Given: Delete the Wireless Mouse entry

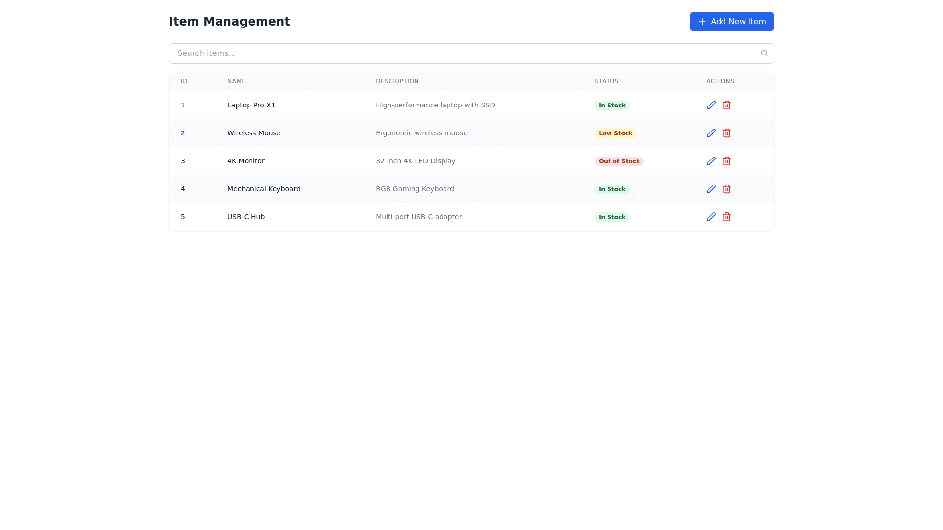Looking at the screenshot, I should pos(726,133).
